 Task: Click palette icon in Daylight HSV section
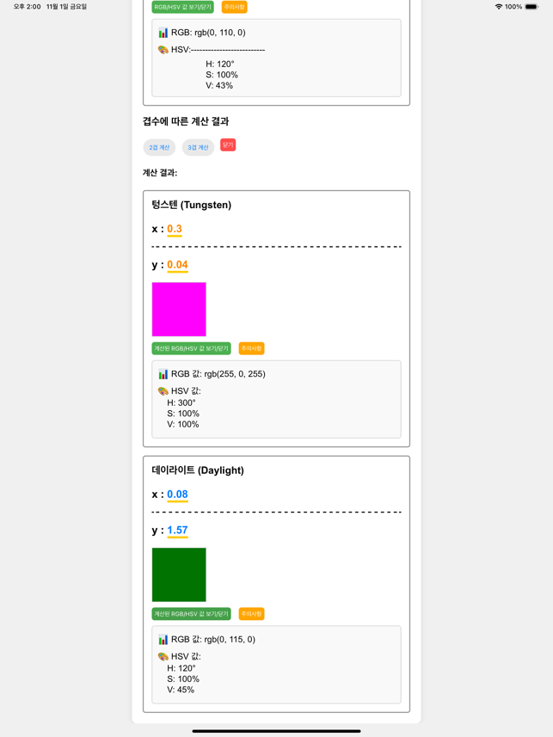(163, 657)
